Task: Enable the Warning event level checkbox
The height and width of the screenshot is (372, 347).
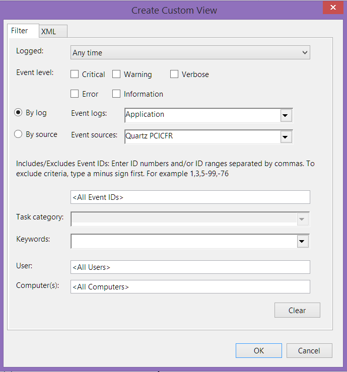Action: point(116,75)
